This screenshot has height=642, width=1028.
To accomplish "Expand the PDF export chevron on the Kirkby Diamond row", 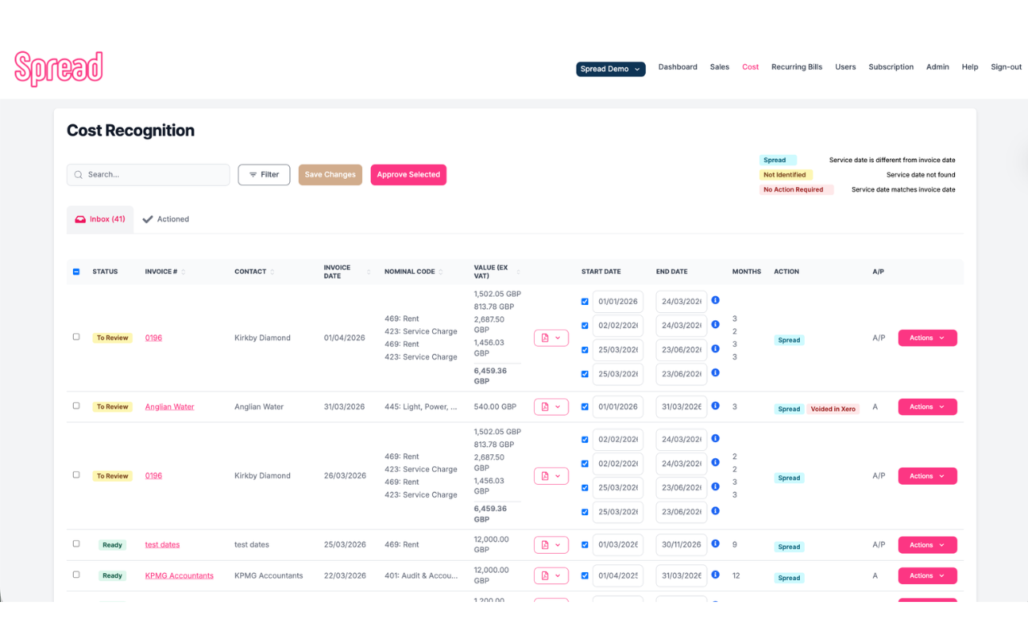I will tap(557, 337).
